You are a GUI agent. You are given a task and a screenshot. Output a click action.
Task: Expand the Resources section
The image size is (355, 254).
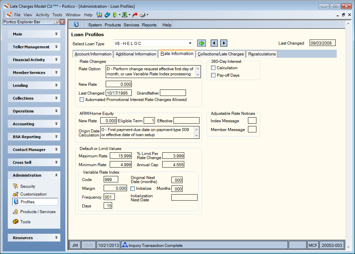(34, 238)
